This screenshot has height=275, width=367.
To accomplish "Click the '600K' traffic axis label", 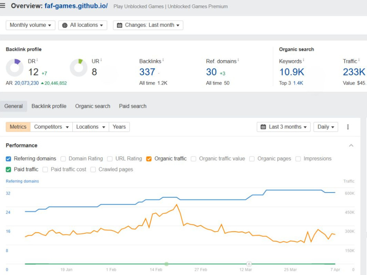I will (x=350, y=193).
